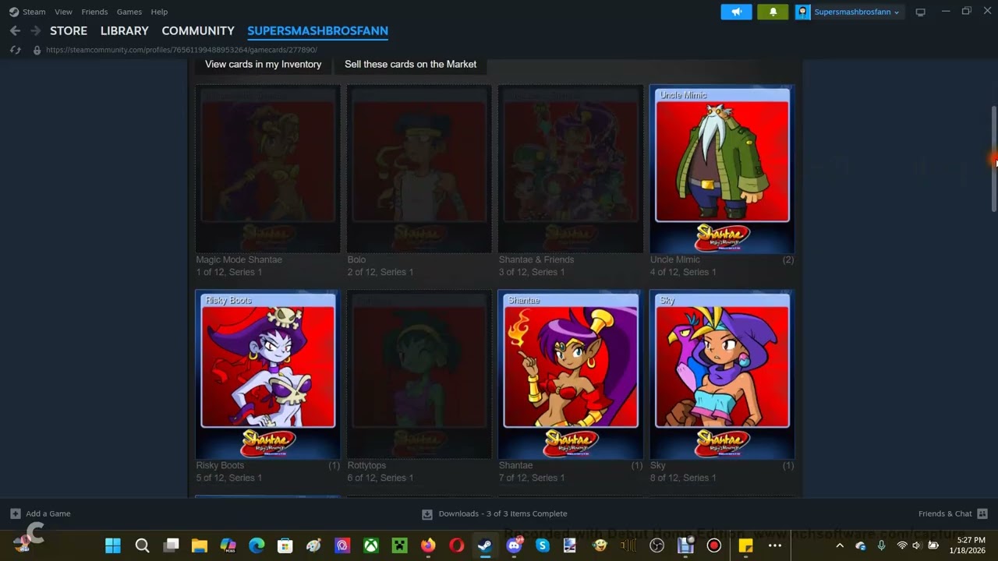The height and width of the screenshot is (561, 998).
Task: Open taskbar overflow three-dots menu
Action: click(x=775, y=545)
